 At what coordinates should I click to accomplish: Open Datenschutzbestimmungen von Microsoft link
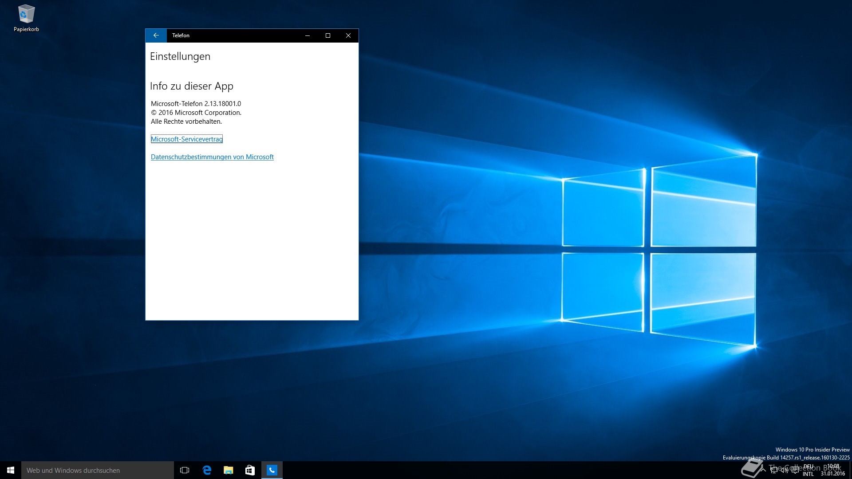[x=212, y=157]
